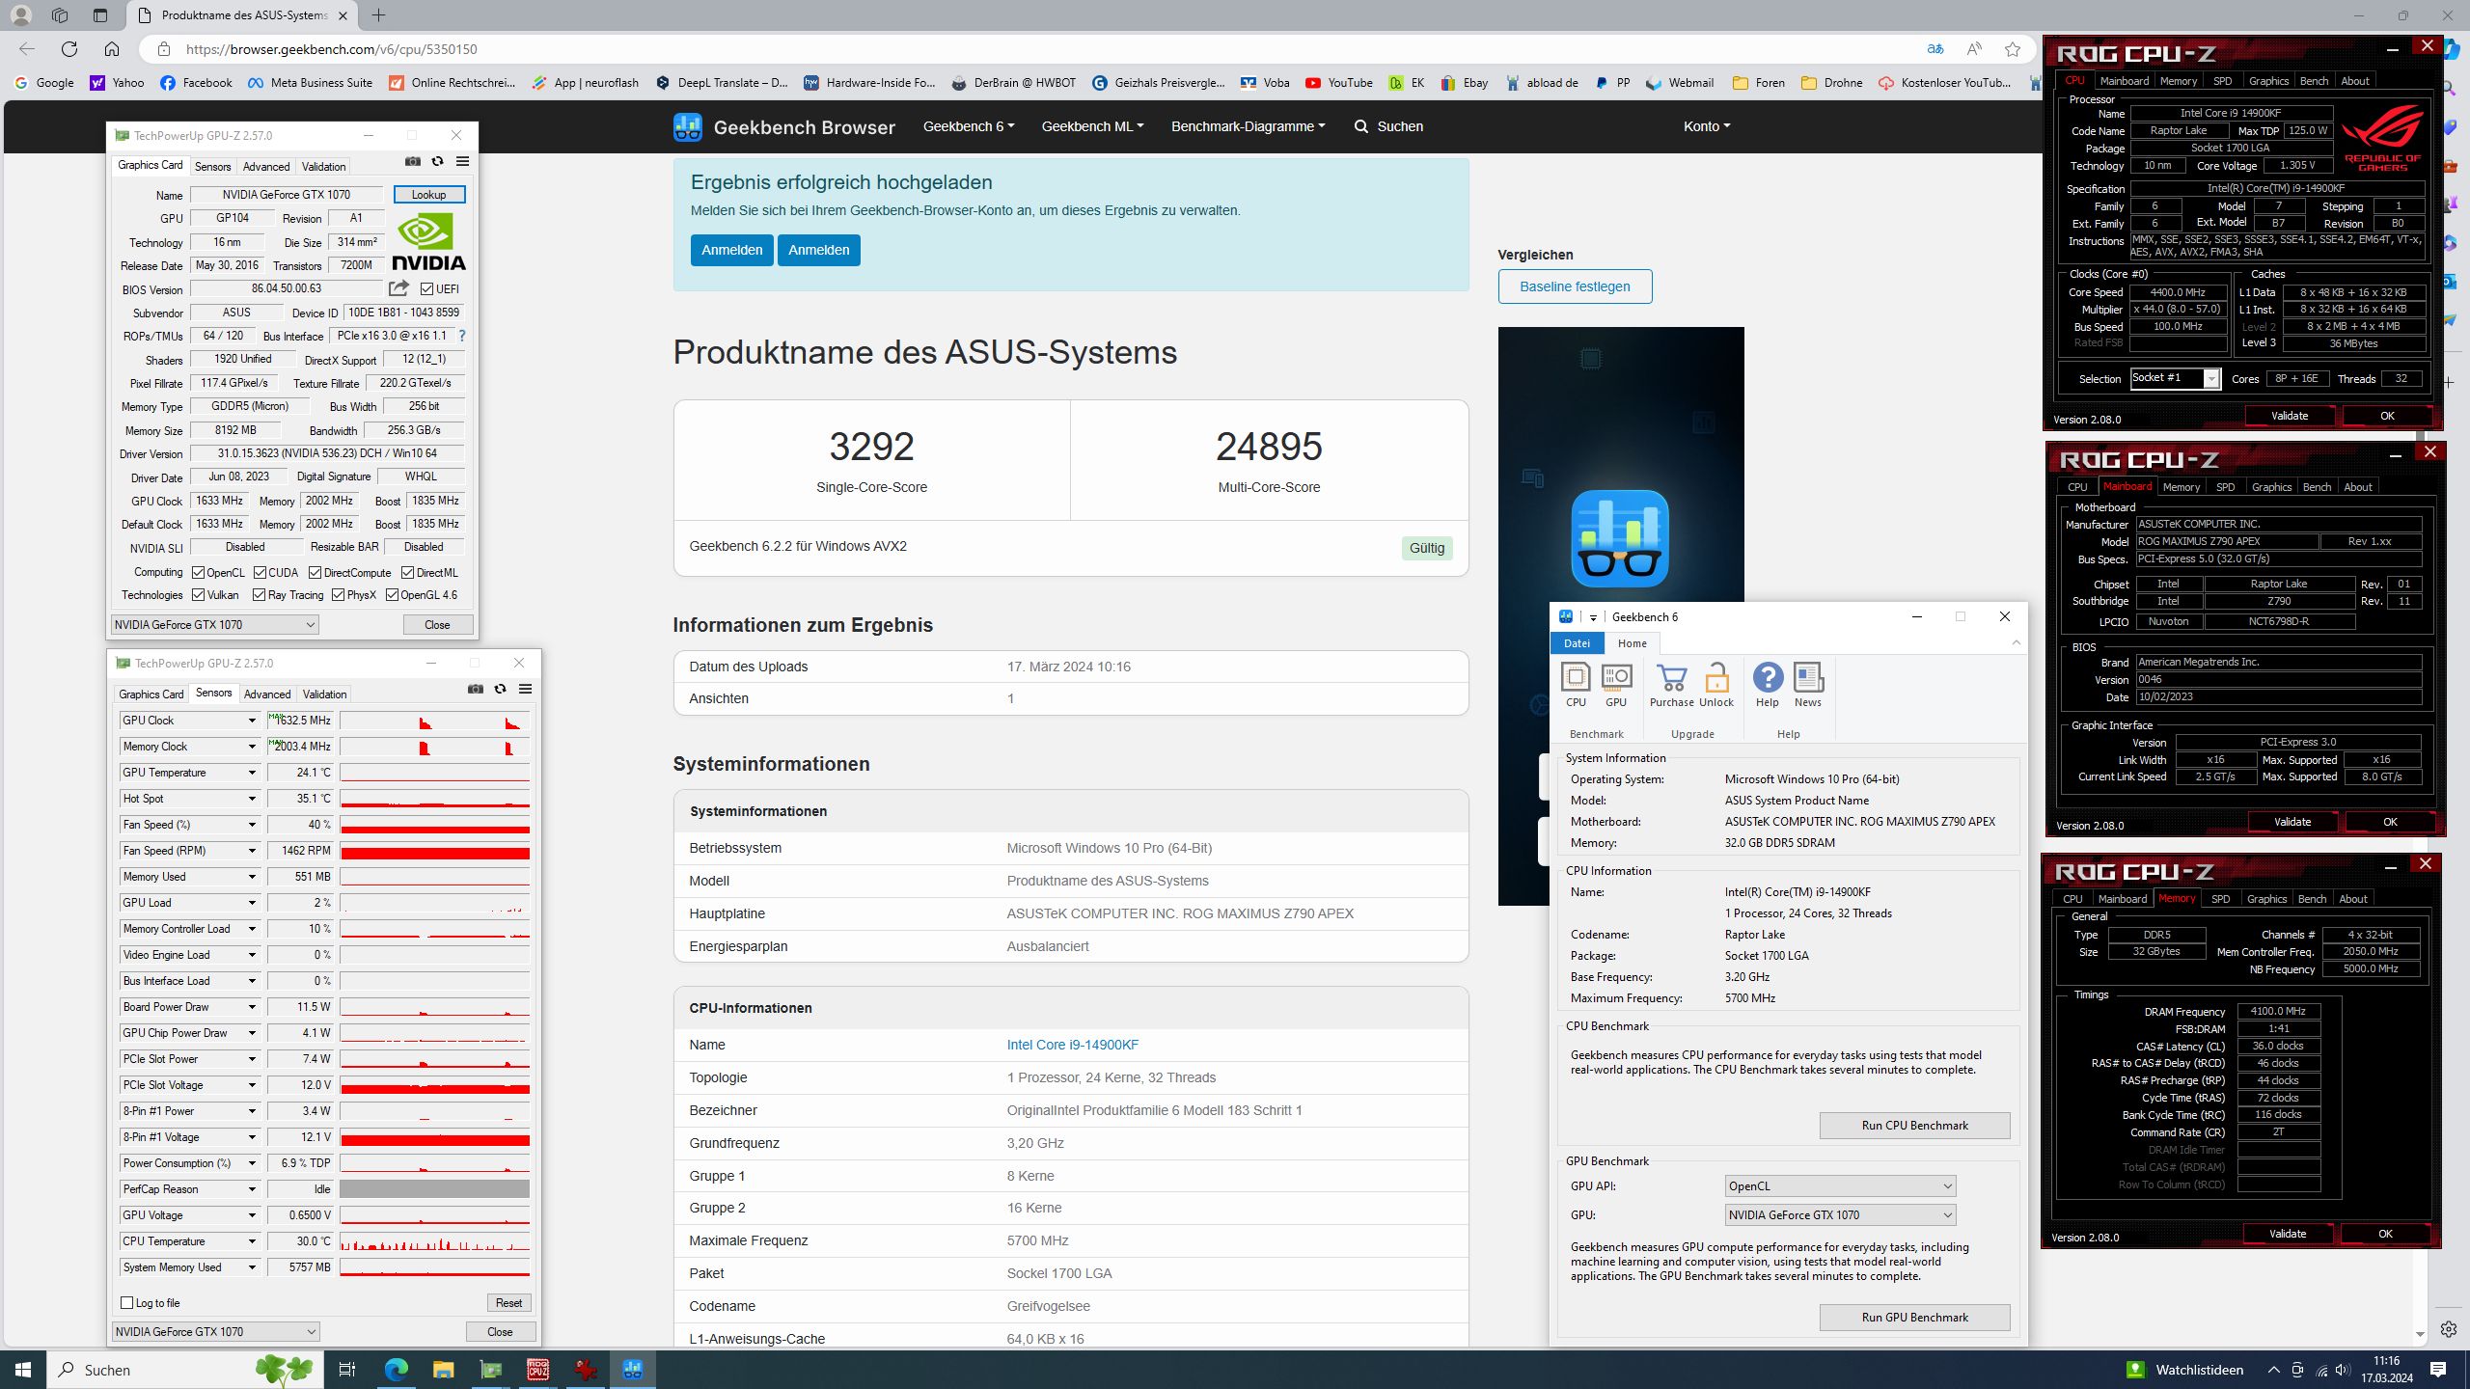Open the GPU API OpenCL dropdown in Geekbench 6
Image resolution: width=2470 pixels, height=1389 pixels.
tap(1840, 1186)
